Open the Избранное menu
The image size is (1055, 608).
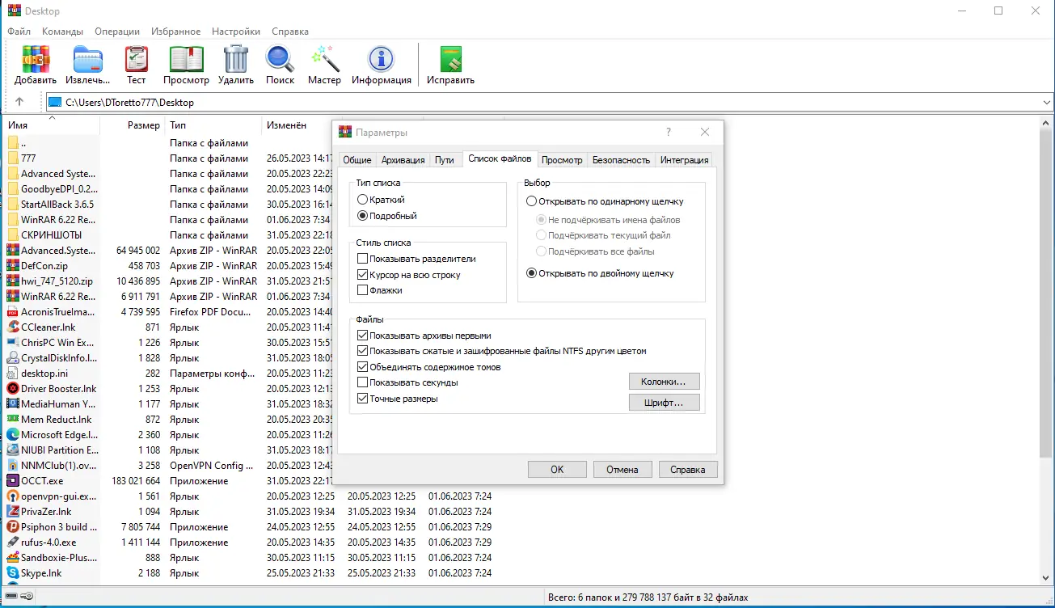click(176, 32)
